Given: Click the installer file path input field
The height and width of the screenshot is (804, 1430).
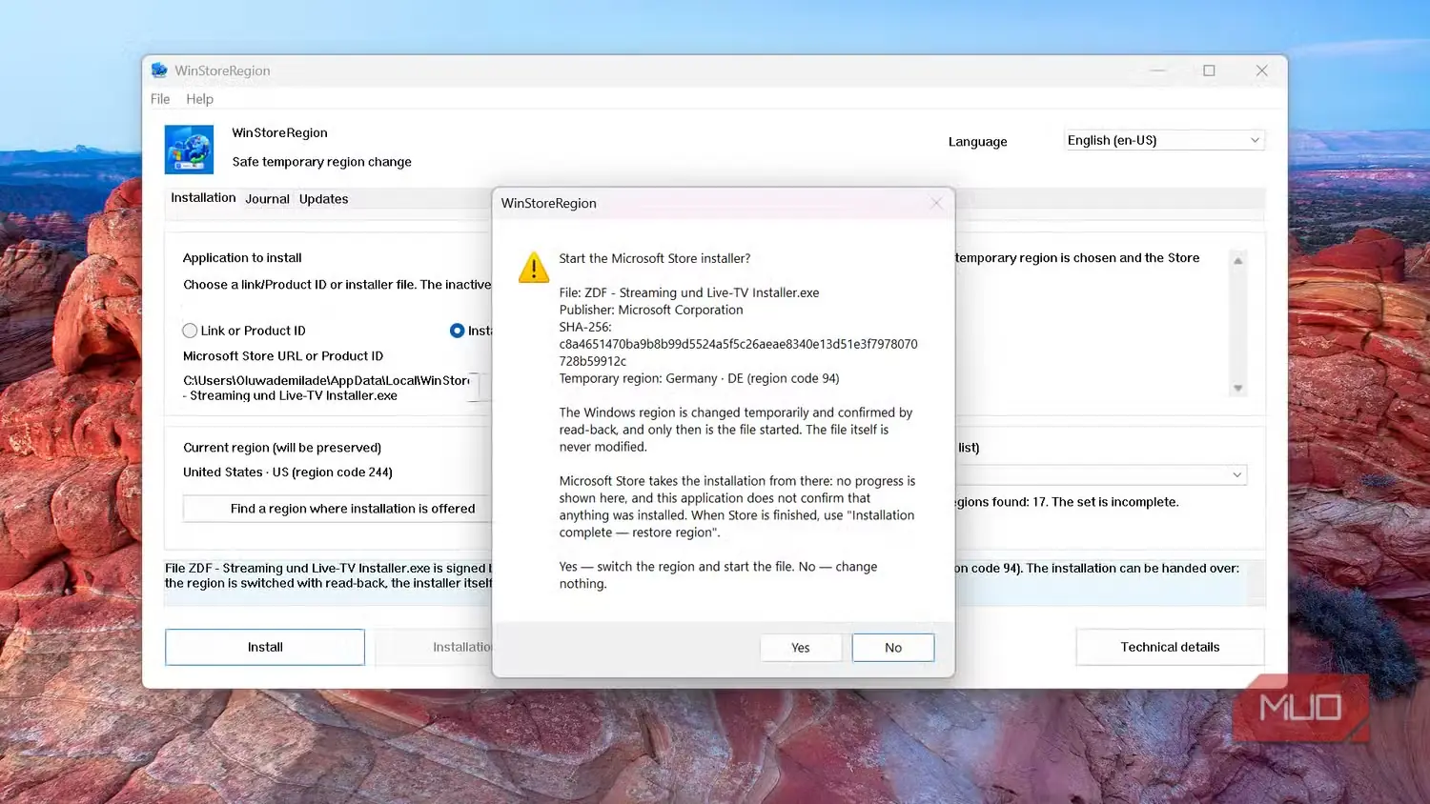Looking at the screenshot, I should pyautogui.click(x=331, y=388).
